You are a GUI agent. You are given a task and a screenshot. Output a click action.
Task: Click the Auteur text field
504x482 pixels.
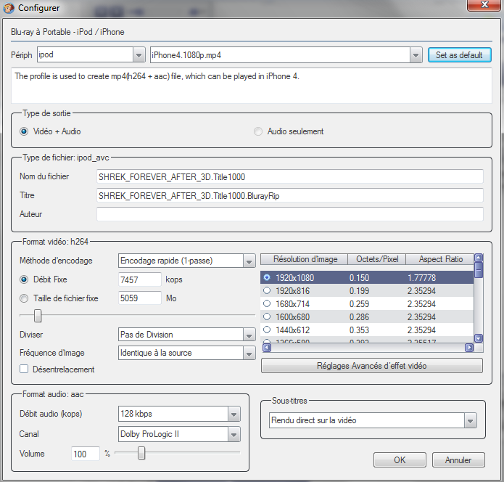coord(289,214)
